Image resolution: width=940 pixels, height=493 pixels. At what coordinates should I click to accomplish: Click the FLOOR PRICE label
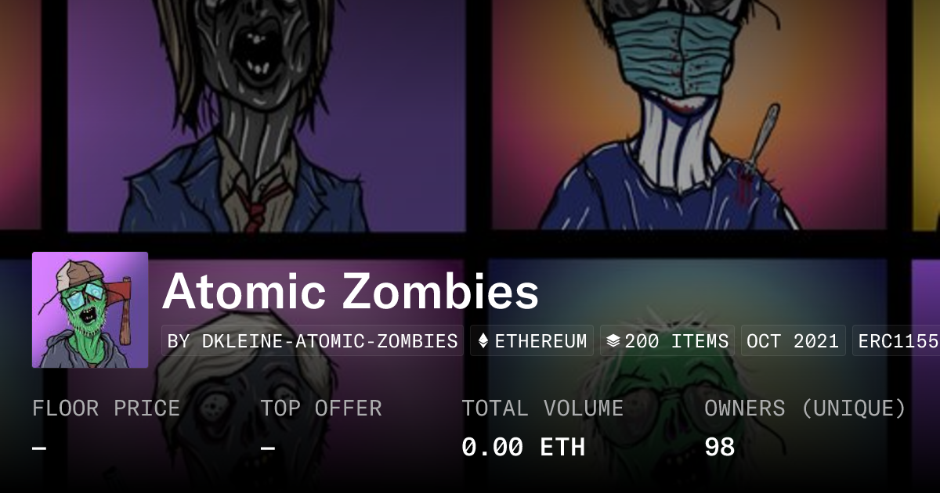click(106, 408)
